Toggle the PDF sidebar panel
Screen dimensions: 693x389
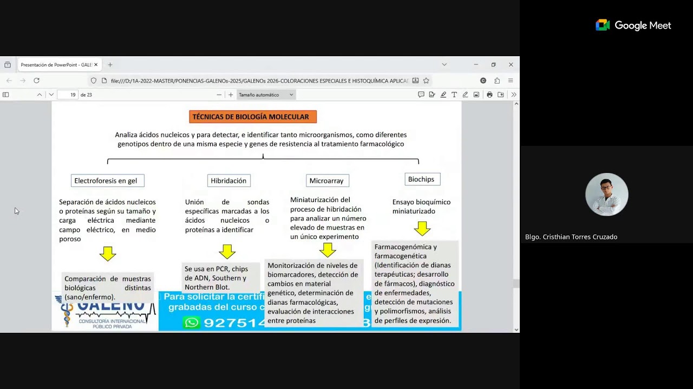click(x=6, y=95)
